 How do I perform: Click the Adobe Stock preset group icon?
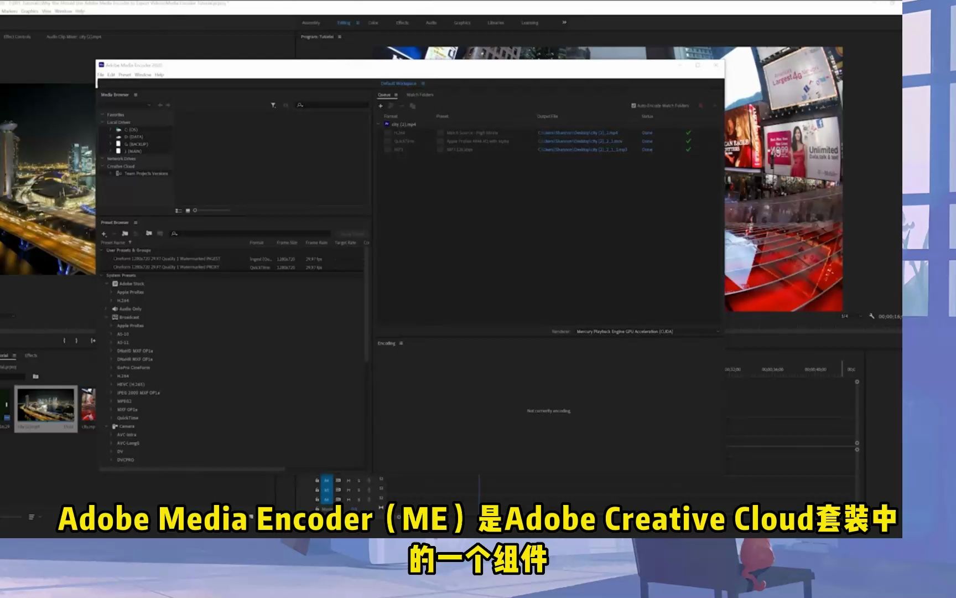[x=115, y=283]
